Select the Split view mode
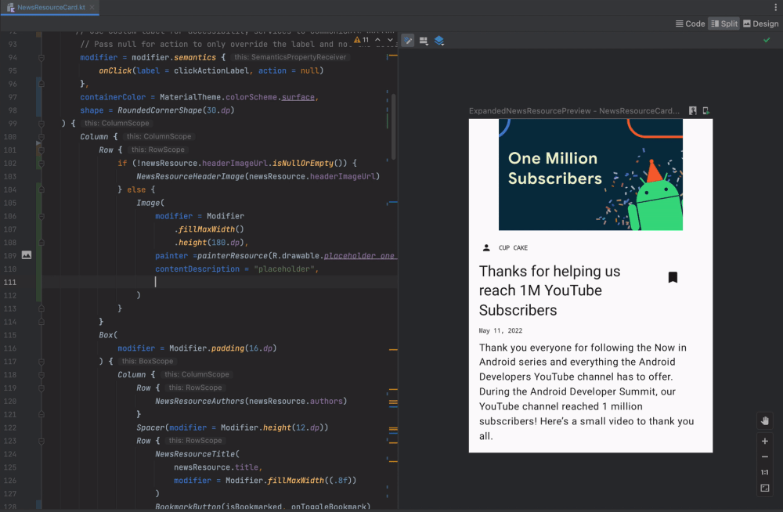Screen dimensions: 783x512 (723, 23)
